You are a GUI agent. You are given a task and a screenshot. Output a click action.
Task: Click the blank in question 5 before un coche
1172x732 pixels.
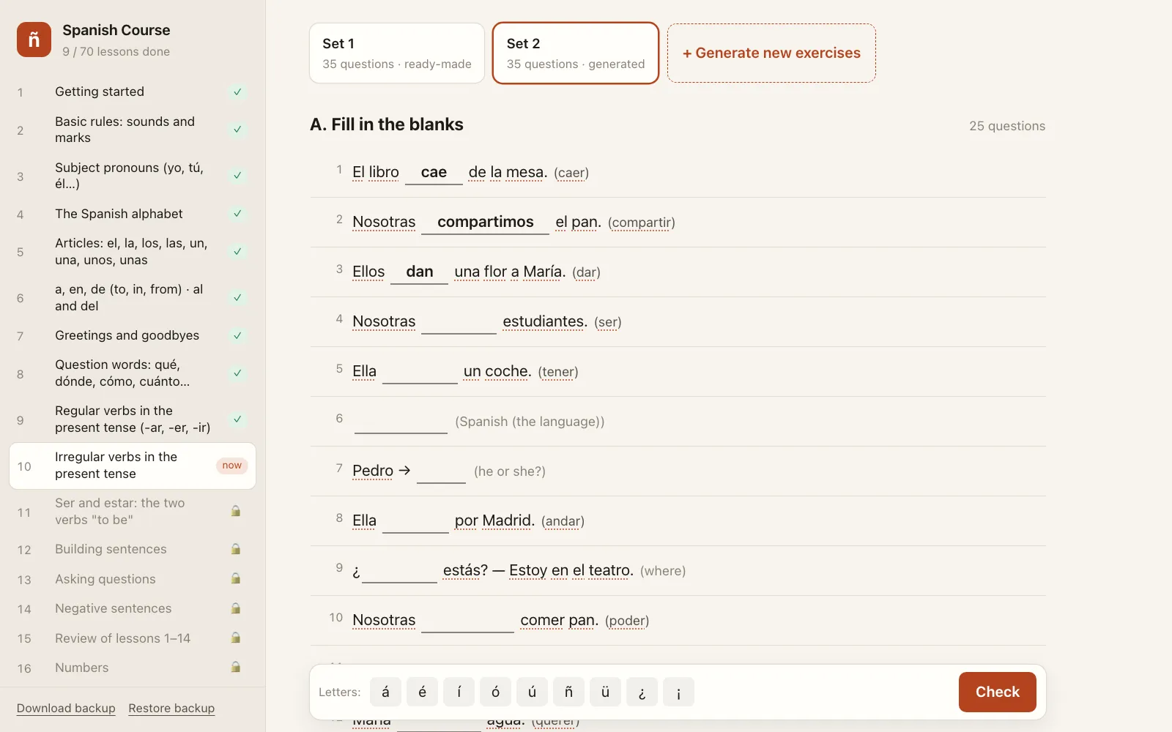tap(420, 372)
